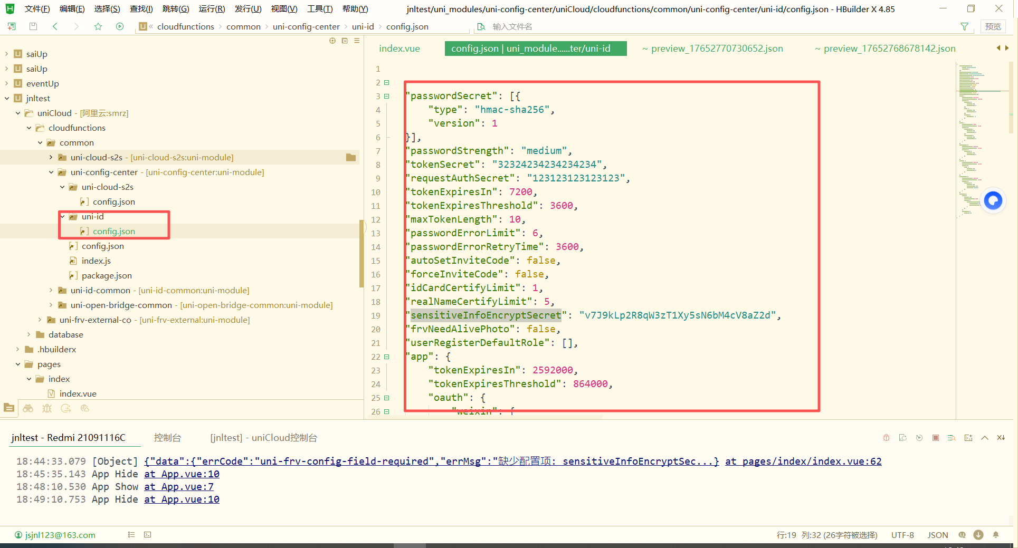Click the 预览 preview button
Viewport: 1018px width, 548px height.
(x=992, y=26)
